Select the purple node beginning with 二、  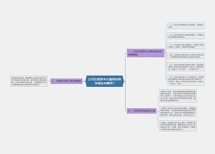pos(67,81)
